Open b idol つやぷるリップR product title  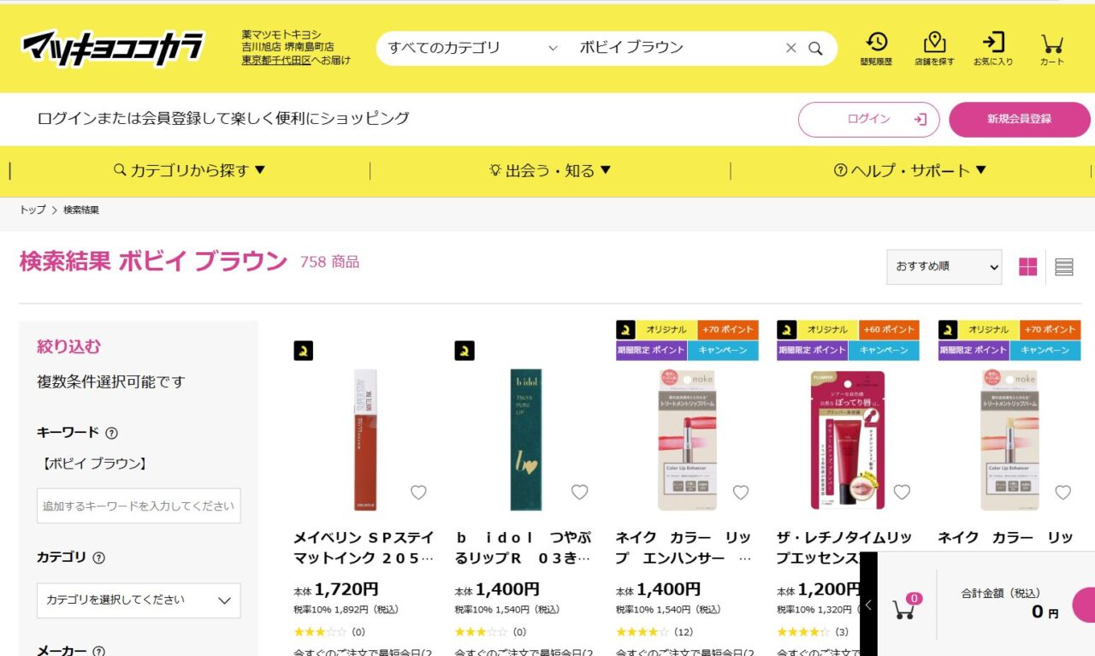point(524,548)
